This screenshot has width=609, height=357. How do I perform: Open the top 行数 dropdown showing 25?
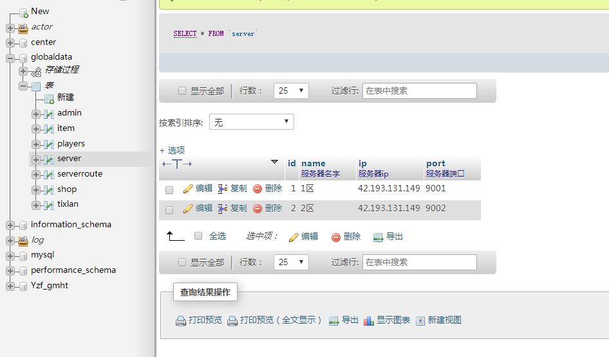(291, 91)
